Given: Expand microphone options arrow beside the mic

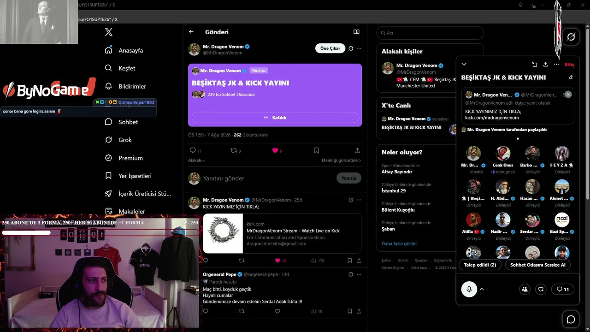Looking at the screenshot, I should point(482,289).
